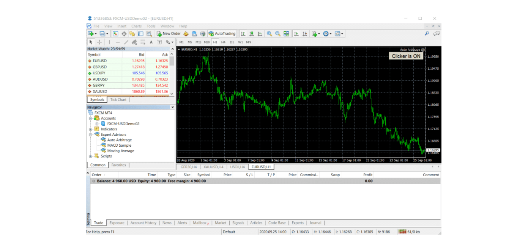The image size is (528, 246).
Task: Click the Zoom In magnifier icon
Action: click(270, 34)
